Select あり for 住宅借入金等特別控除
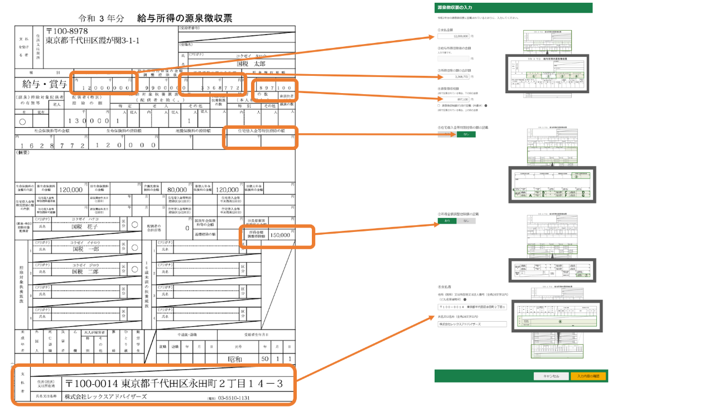This screenshot has height=407, width=723. pyautogui.click(x=447, y=134)
